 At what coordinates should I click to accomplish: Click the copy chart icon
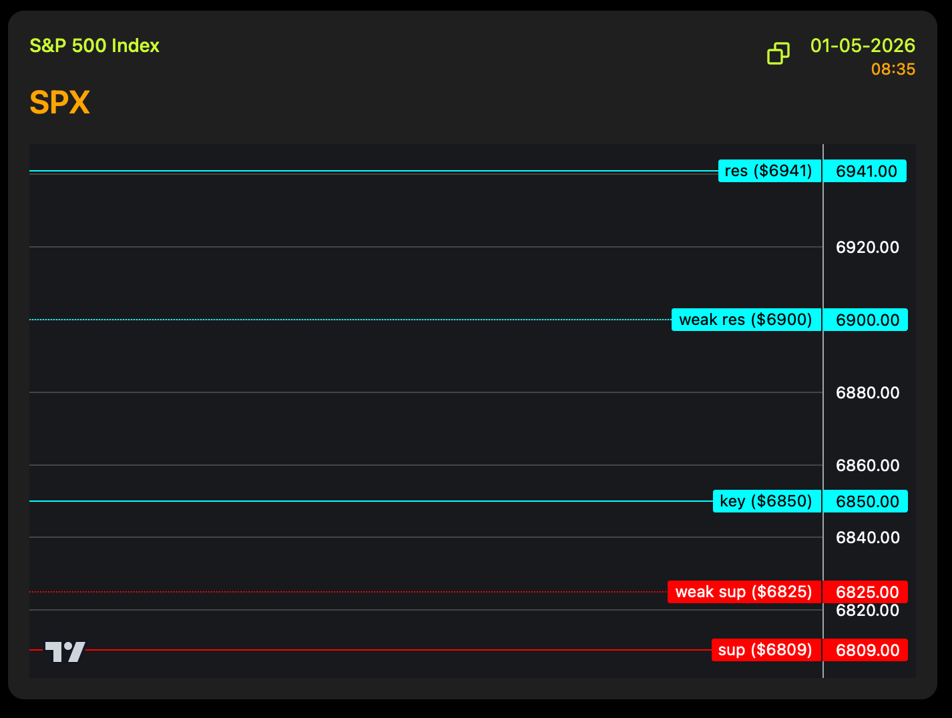click(x=778, y=53)
